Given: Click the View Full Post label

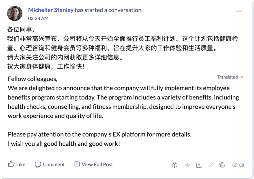Looking at the screenshot, I should tap(97, 165).
